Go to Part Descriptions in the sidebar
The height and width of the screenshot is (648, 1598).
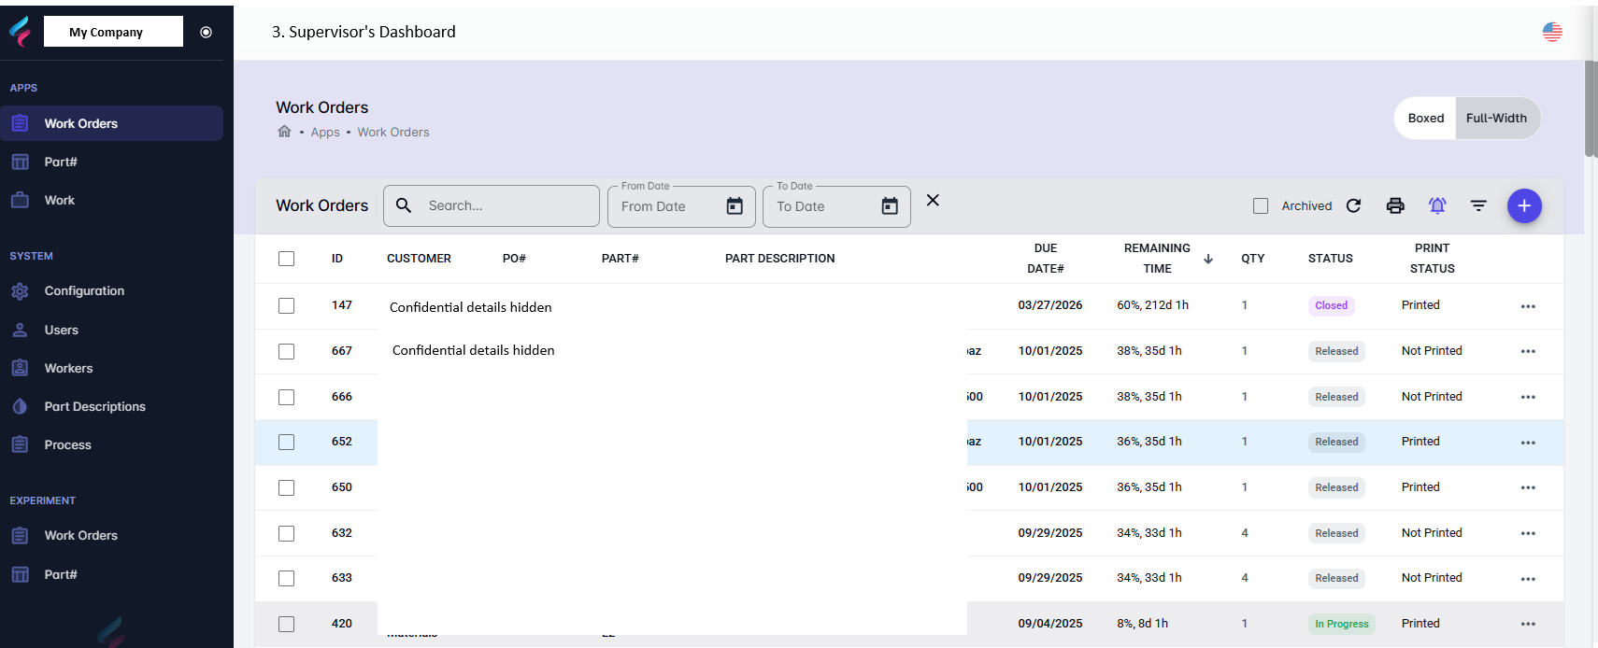click(94, 407)
